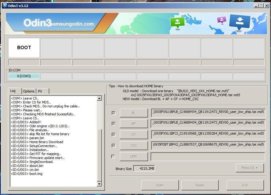The image size is (271, 195).
Task: Click the purple download marker on banner
Action: [221, 20]
